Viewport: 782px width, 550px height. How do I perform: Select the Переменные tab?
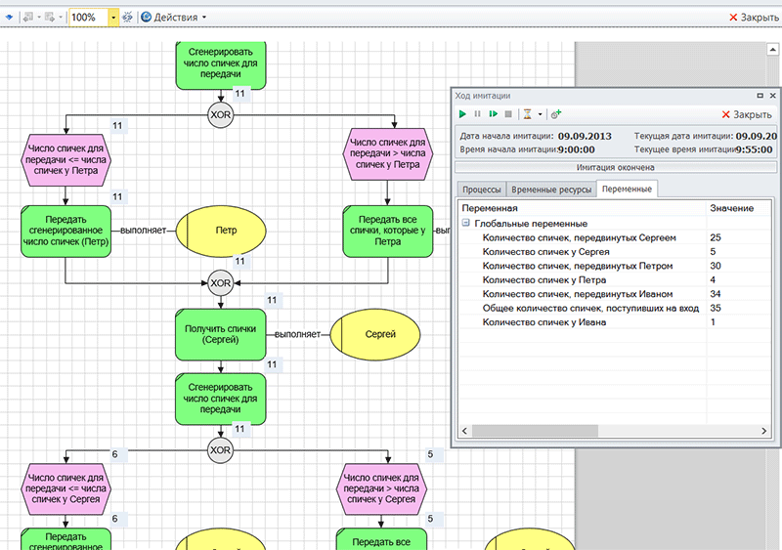[x=629, y=189]
